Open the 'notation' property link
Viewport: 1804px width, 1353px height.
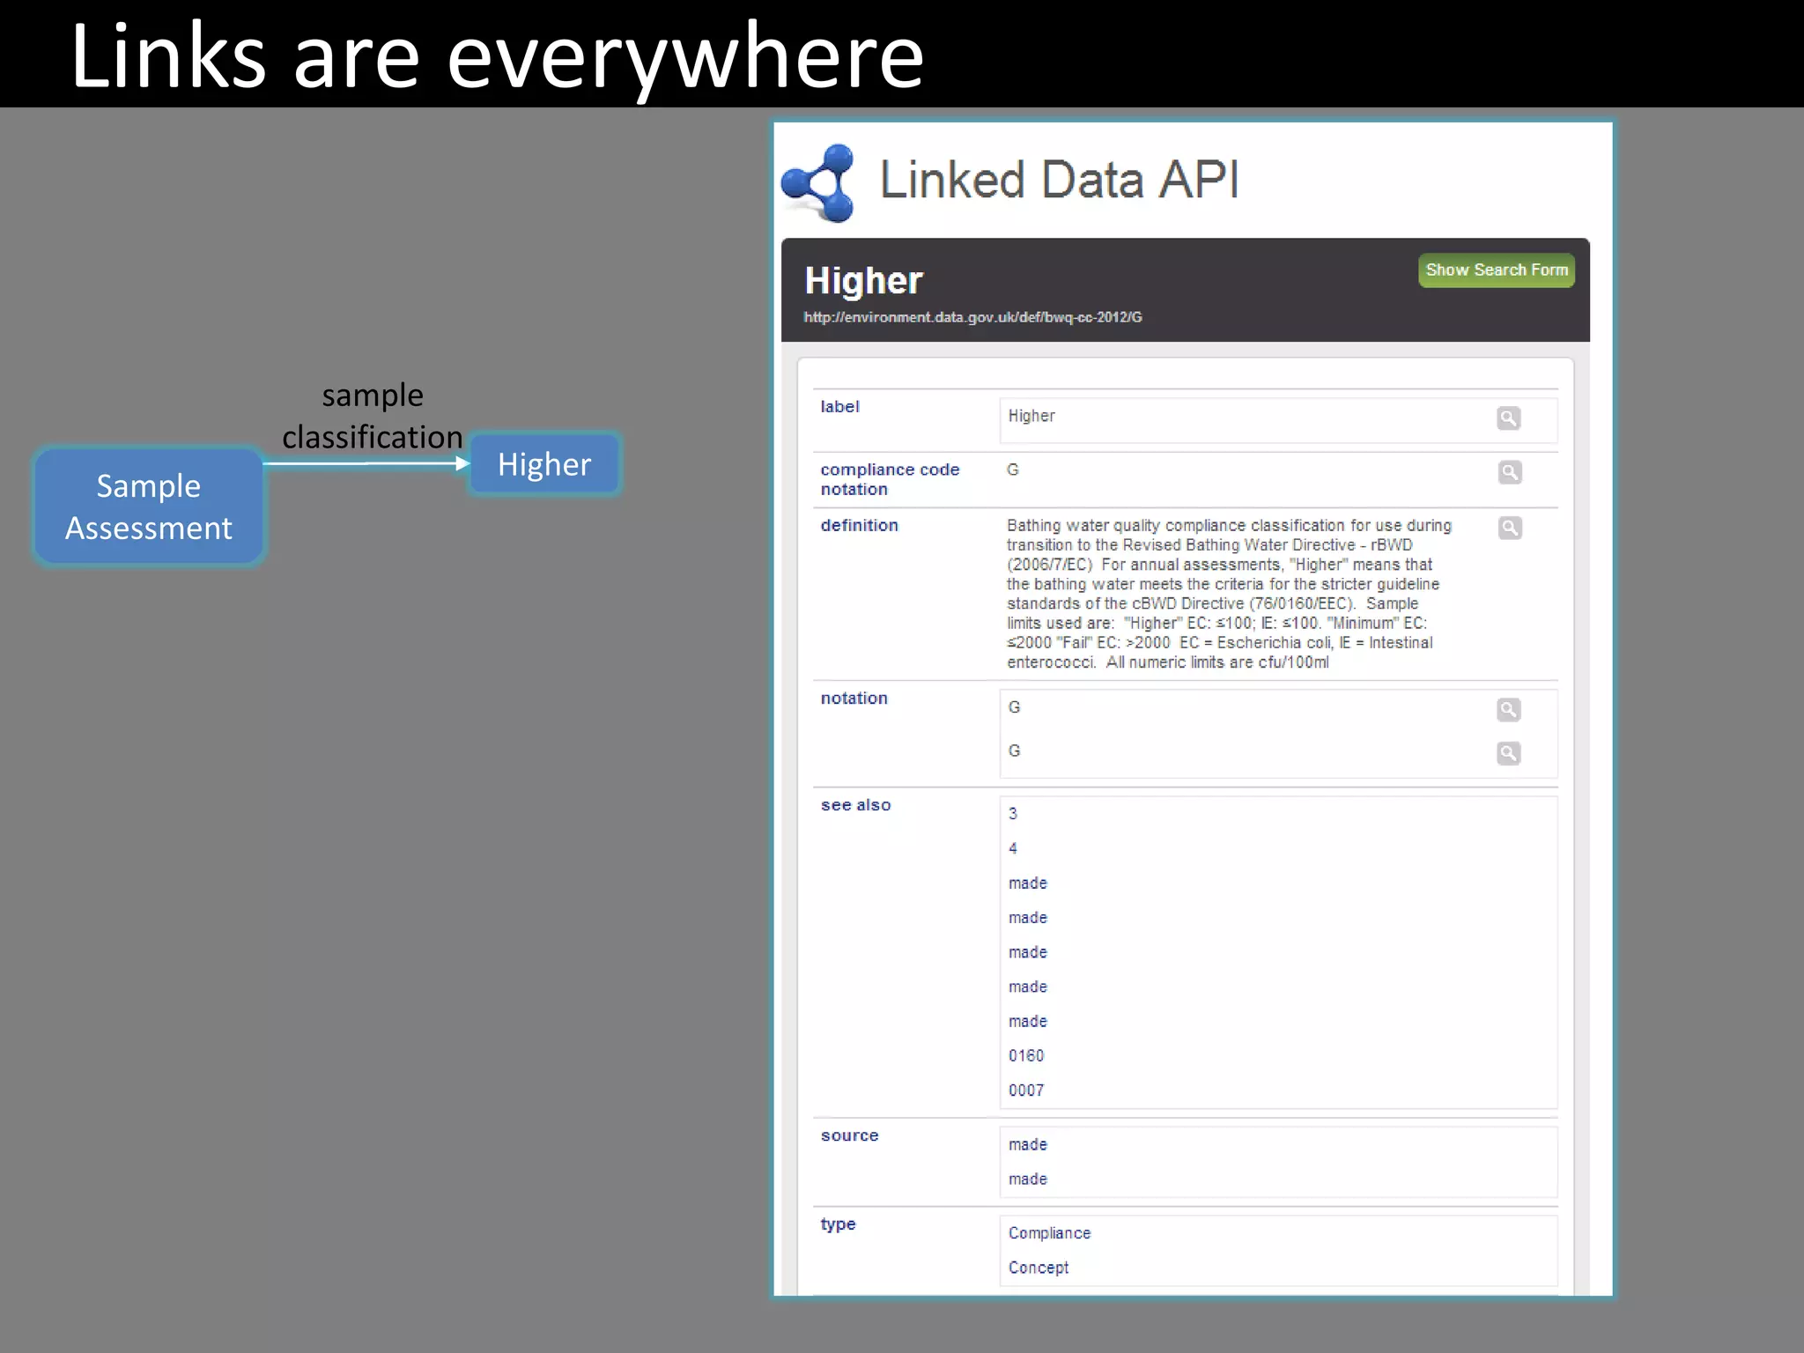[854, 699]
